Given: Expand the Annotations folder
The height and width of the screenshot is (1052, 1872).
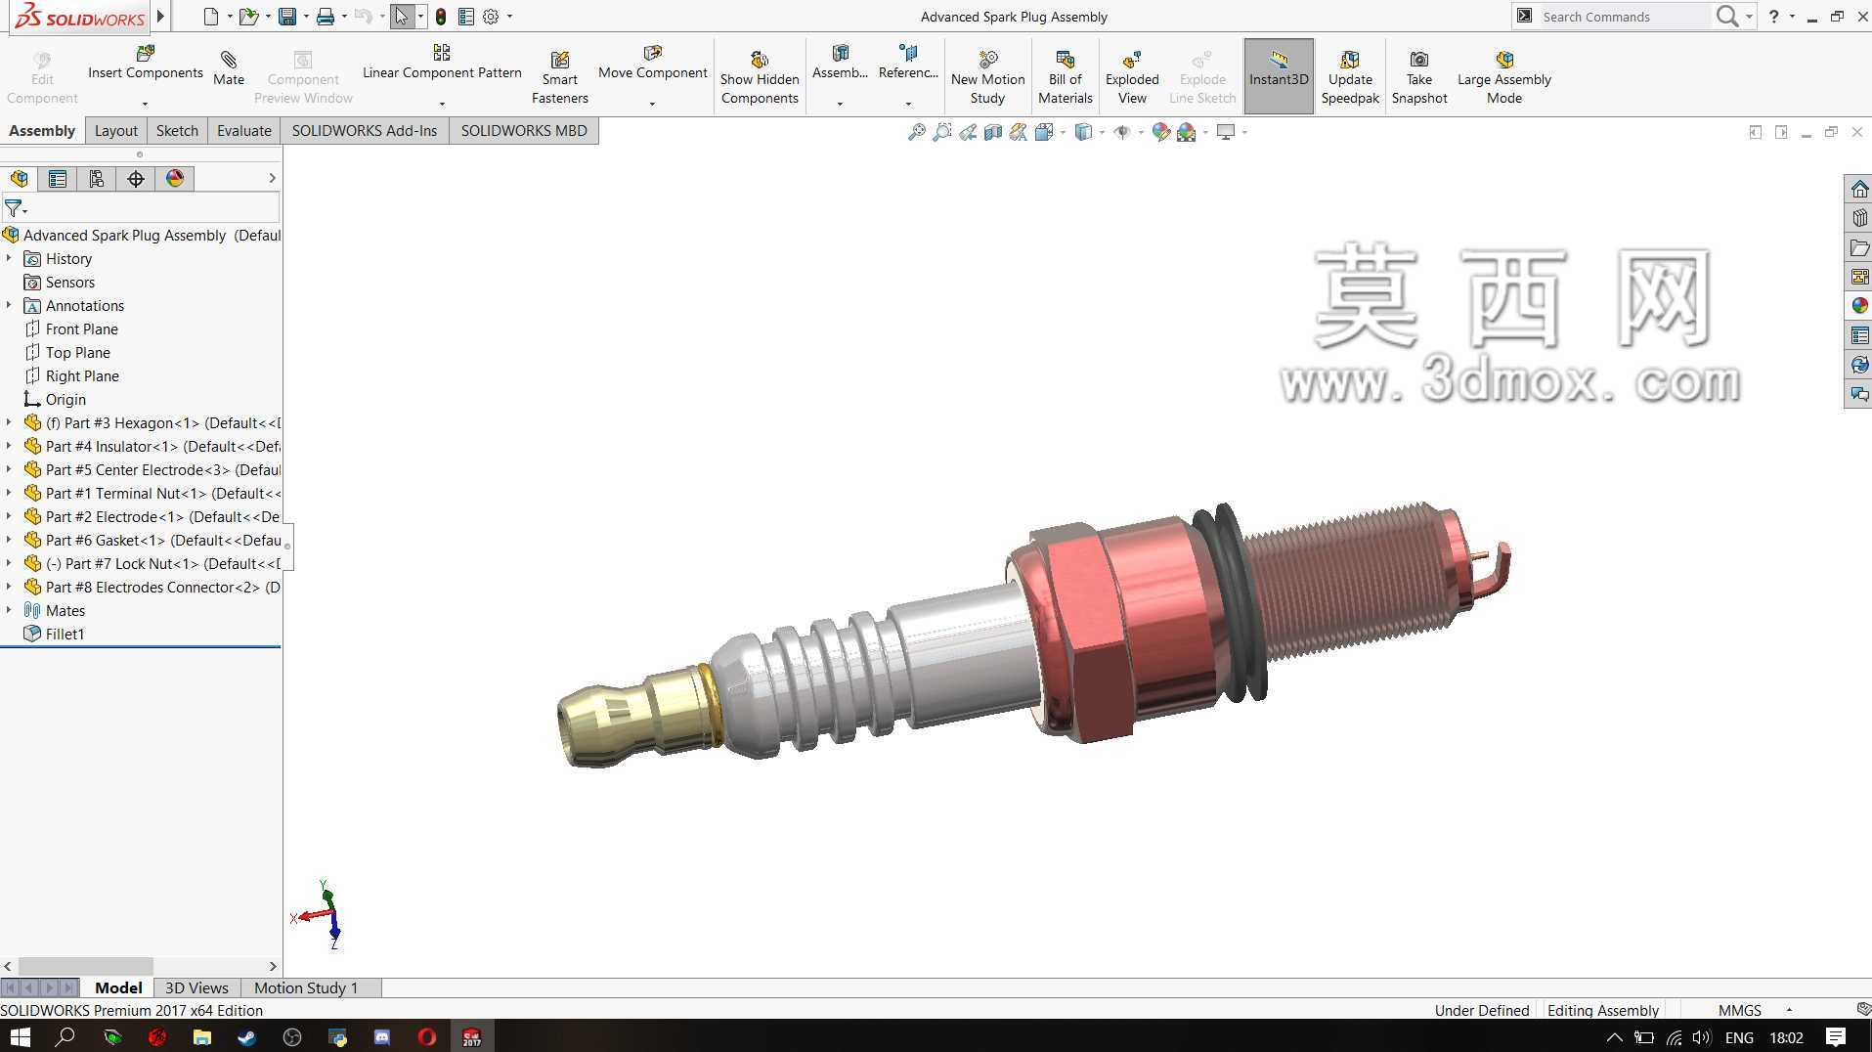Looking at the screenshot, I should tap(9, 305).
